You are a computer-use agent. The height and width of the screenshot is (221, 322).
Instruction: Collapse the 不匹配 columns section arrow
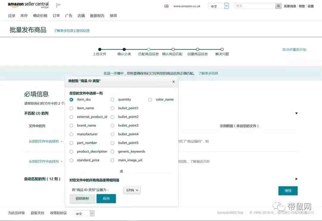click(296, 113)
